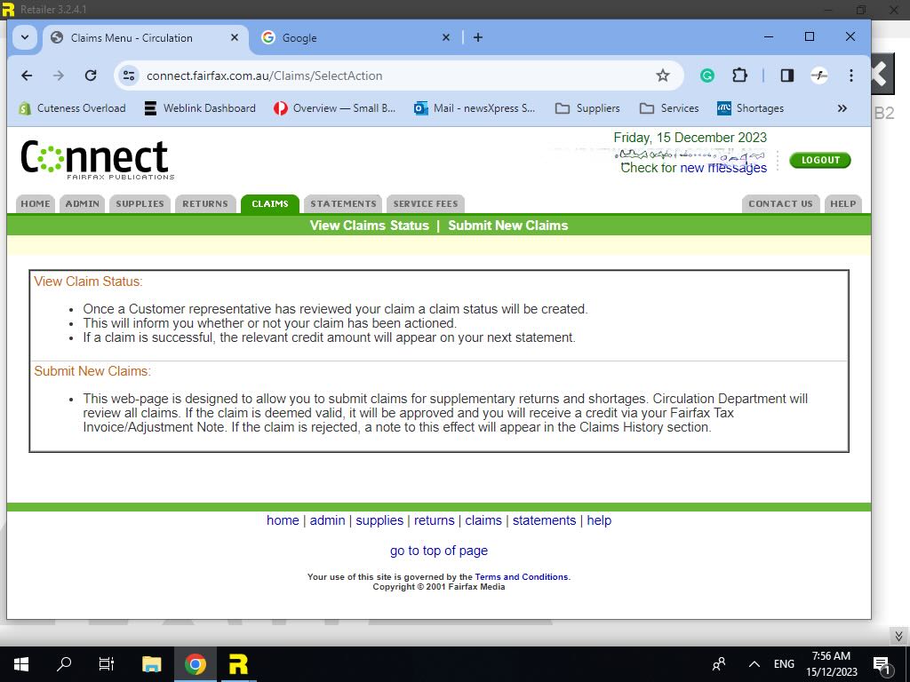Viewport: 910px width, 682px height.
Task: Toggle the browser side panel icon
Action: [786, 75]
